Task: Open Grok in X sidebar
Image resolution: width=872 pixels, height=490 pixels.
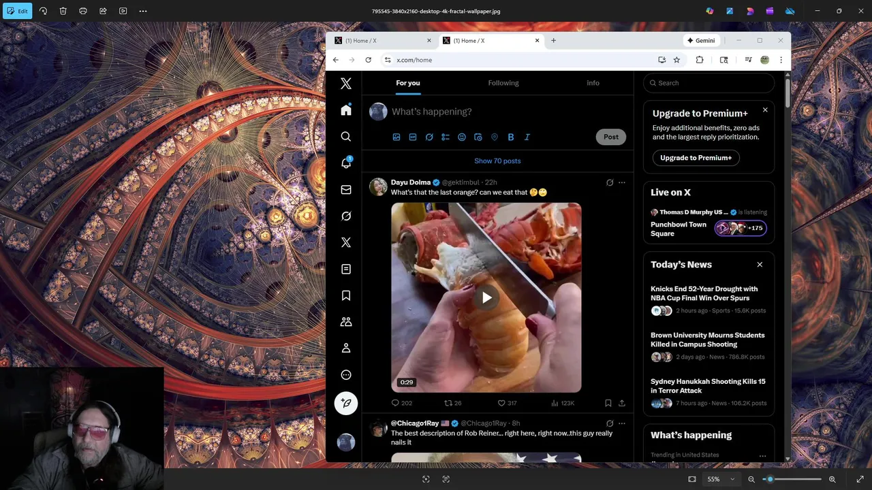Action: point(346,216)
